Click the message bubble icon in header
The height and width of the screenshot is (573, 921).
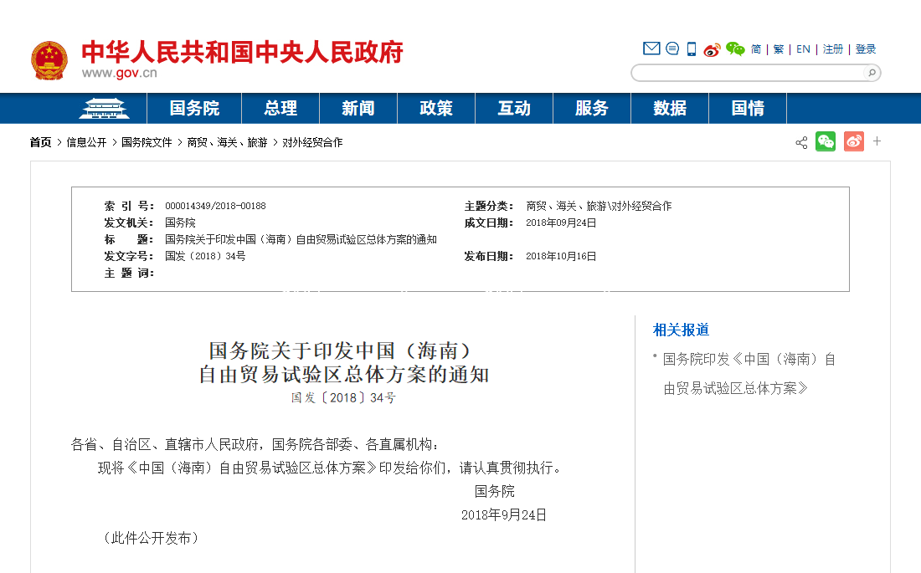pyautogui.click(x=672, y=49)
